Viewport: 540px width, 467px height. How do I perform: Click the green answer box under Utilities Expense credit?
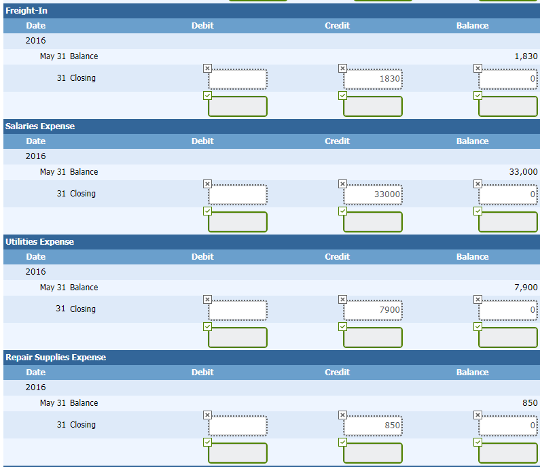coord(373,337)
